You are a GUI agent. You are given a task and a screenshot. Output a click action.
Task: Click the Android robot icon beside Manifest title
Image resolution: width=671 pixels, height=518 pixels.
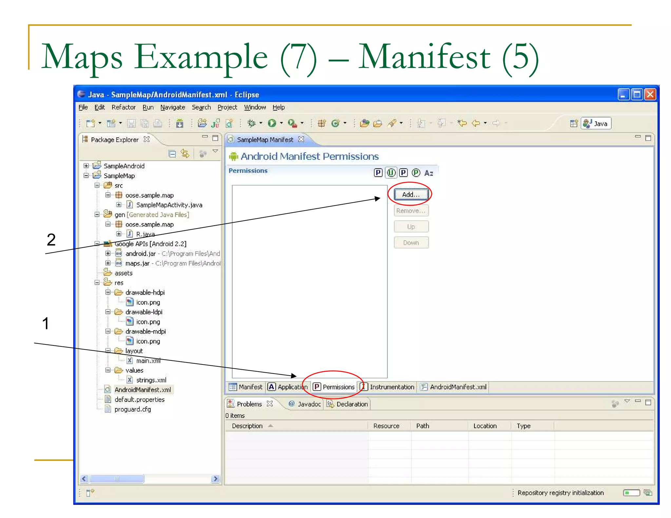[x=234, y=157]
